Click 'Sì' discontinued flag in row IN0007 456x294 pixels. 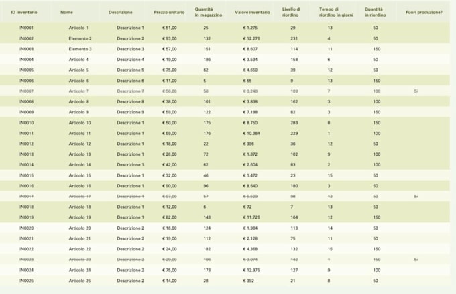pos(416,91)
